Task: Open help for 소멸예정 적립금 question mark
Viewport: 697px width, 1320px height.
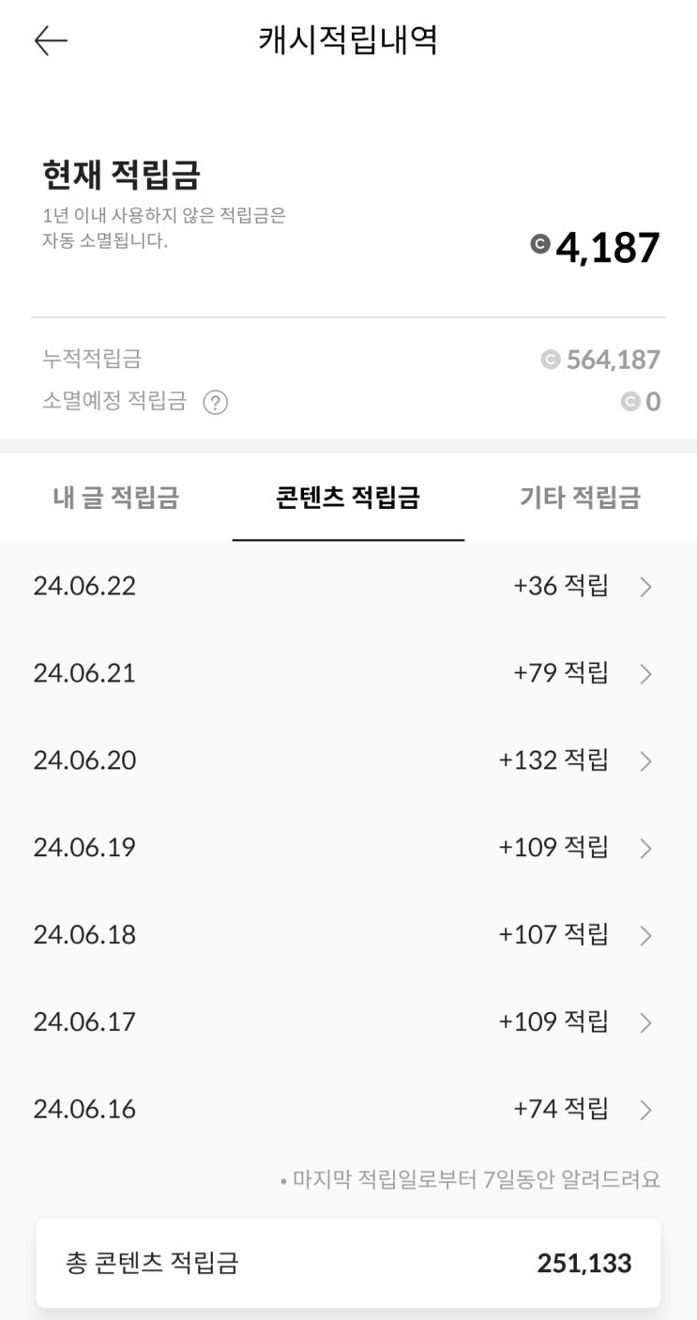Action: click(216, 403)
